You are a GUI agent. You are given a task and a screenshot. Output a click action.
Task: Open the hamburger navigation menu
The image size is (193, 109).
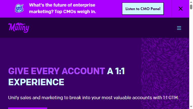pyautogui.click(x=179, y=28)
